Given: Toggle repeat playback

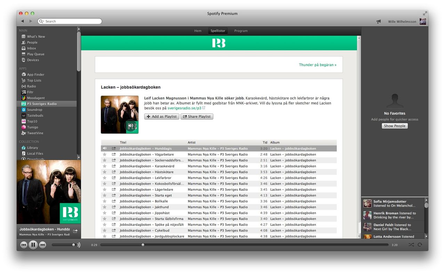Looking at the screenshot, I should point(420,245).
